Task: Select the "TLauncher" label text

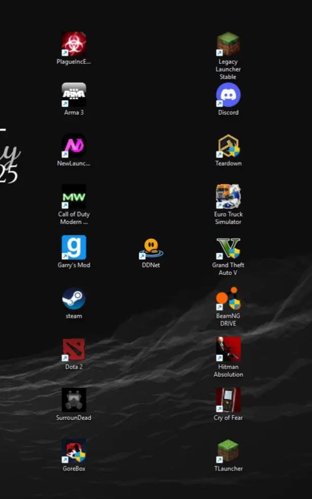Action: point(228,469)
